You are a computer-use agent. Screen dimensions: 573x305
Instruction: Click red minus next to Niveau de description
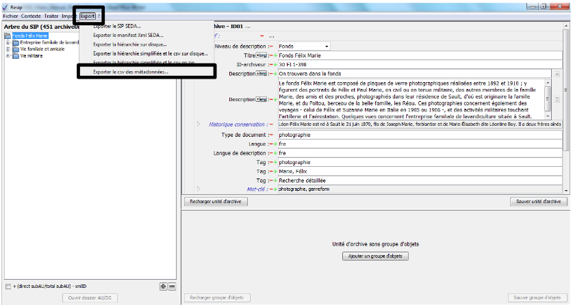[x=270, y=46]
